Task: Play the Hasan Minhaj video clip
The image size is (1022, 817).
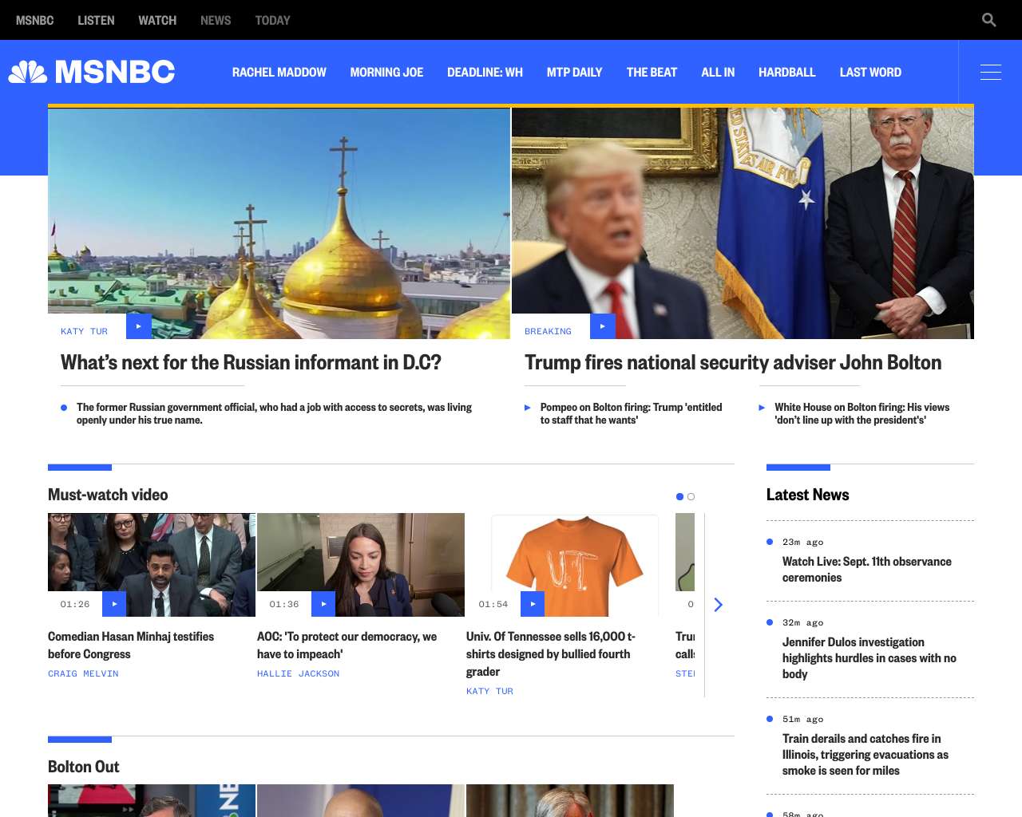Action: pos(114,604)
